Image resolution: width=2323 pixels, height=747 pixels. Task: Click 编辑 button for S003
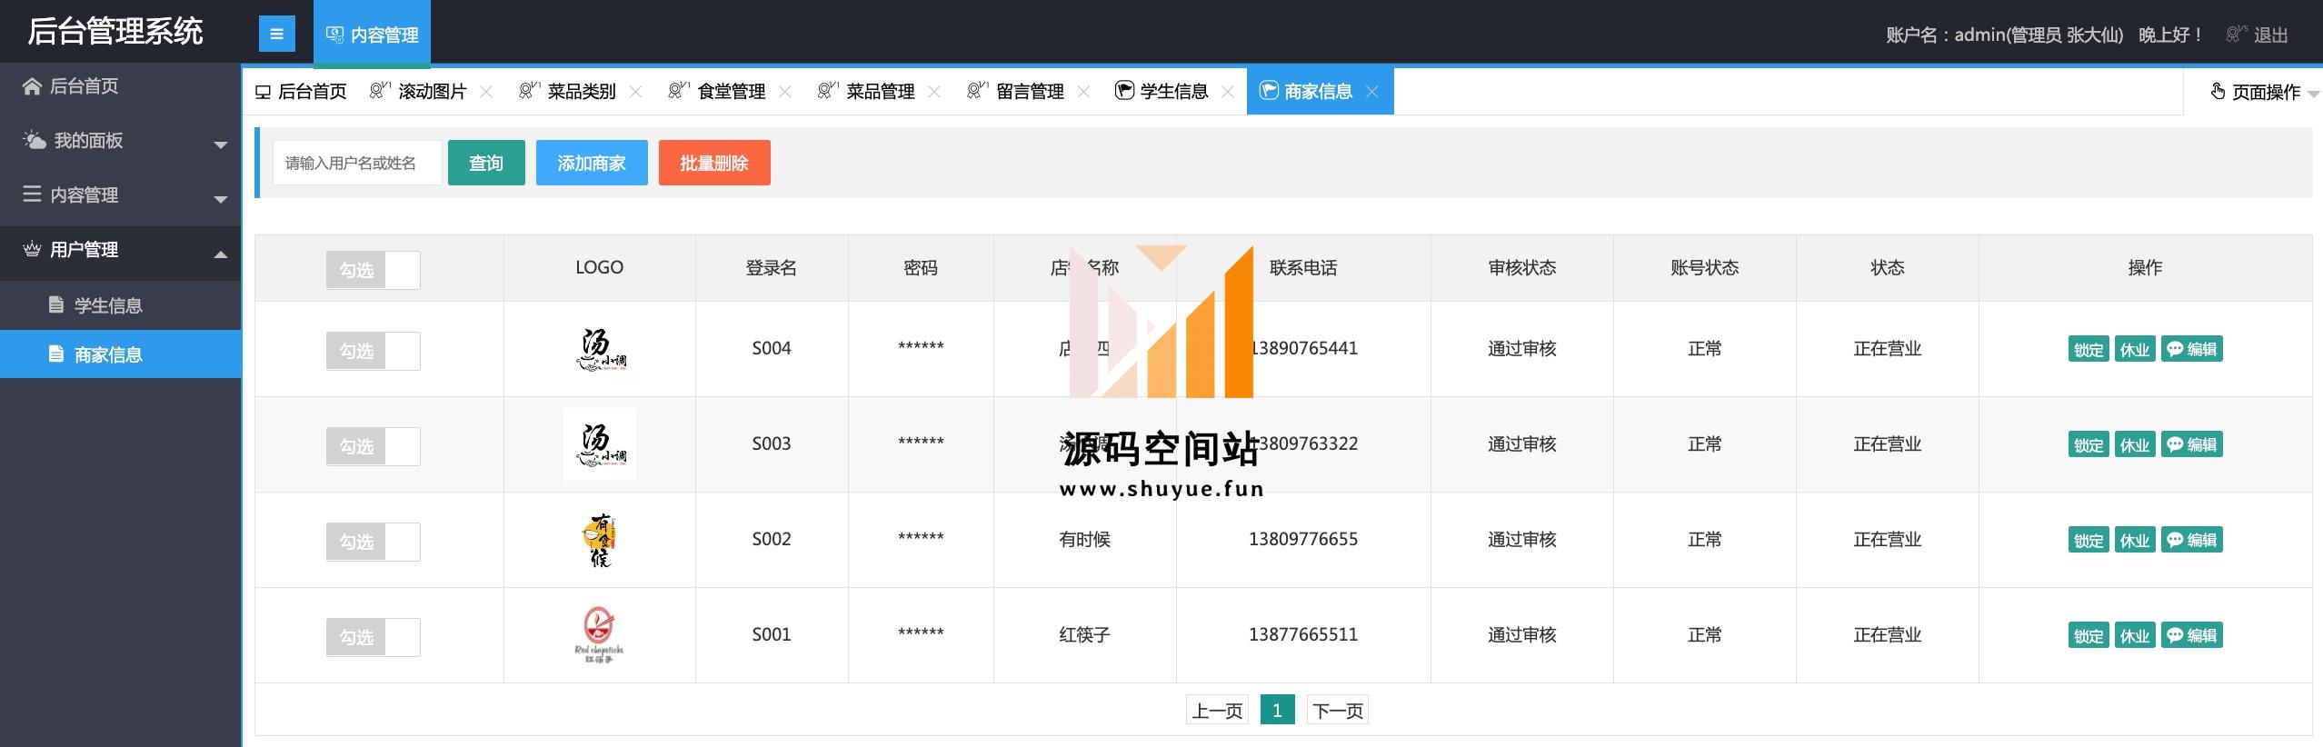[2192, 444]
